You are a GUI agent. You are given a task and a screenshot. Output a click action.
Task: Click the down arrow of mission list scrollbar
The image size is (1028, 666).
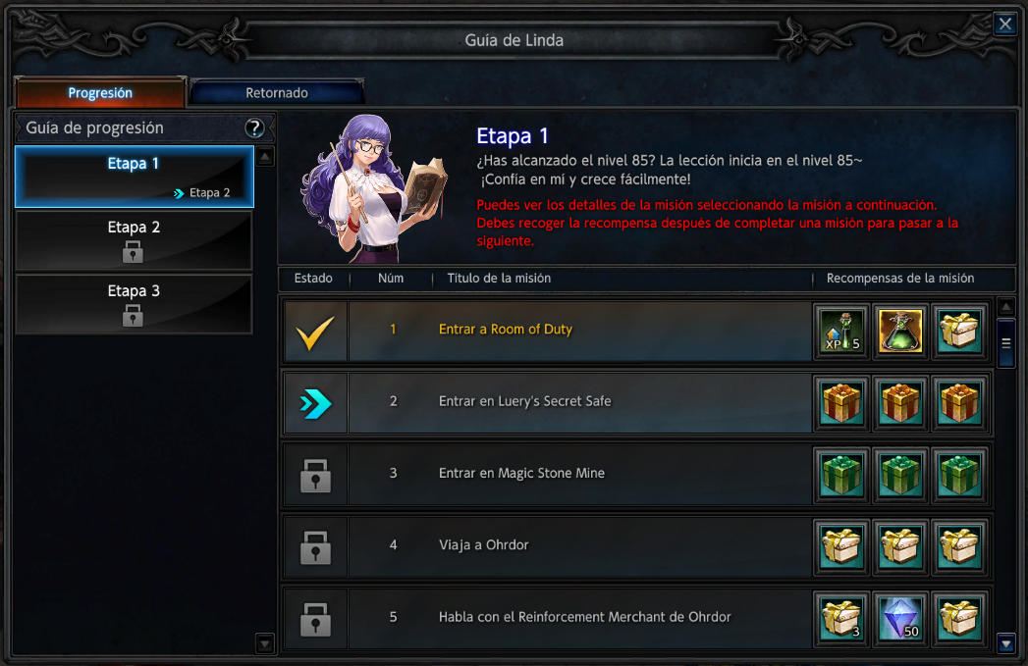1006,643
